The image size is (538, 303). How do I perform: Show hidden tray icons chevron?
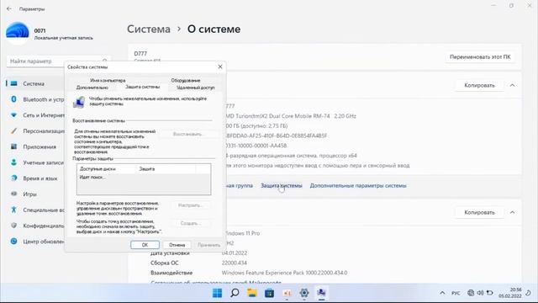pyautogui.click(x=442, y=293)
